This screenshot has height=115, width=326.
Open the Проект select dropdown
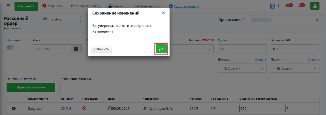pyautogui.click(x=295, y=68)
